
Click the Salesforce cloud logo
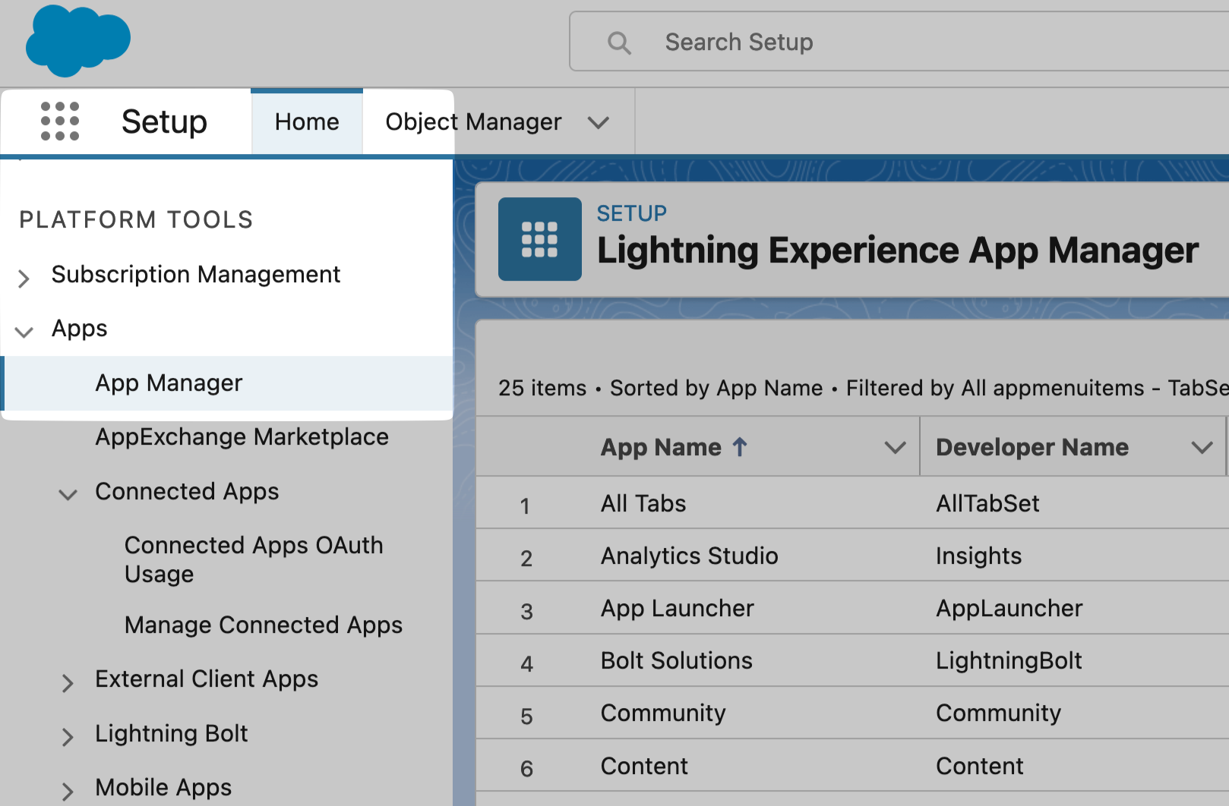[x=77, y=41]
